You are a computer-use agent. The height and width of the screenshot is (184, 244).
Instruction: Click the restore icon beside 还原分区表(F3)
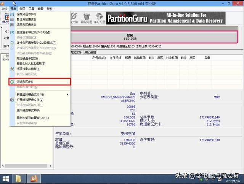click(x=12, y=25)
